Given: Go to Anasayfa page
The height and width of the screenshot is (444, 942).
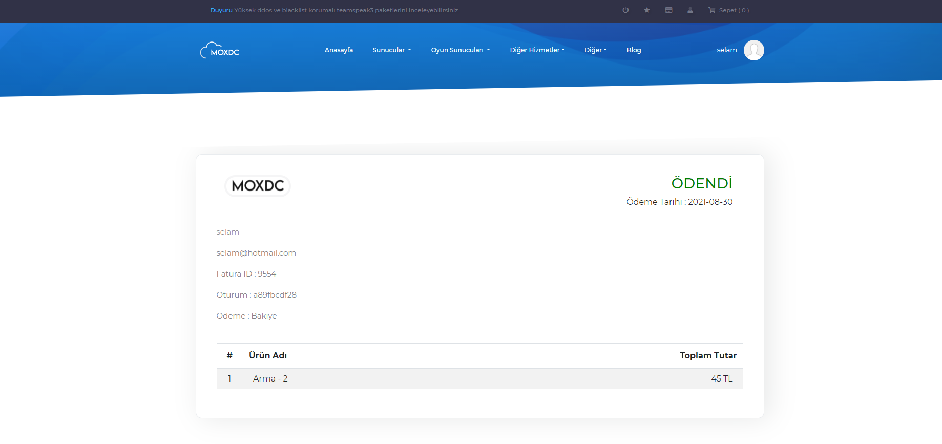Looking at the screenshot, I should click(339, 50).
